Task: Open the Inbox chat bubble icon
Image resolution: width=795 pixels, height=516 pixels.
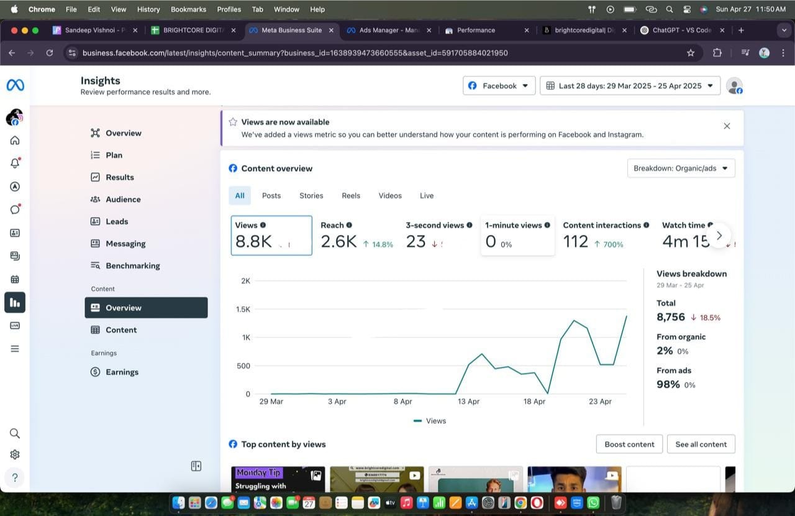Action: coord(15,210)
